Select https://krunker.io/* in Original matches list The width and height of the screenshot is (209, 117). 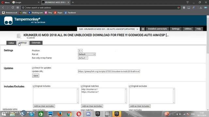(90, 92)
